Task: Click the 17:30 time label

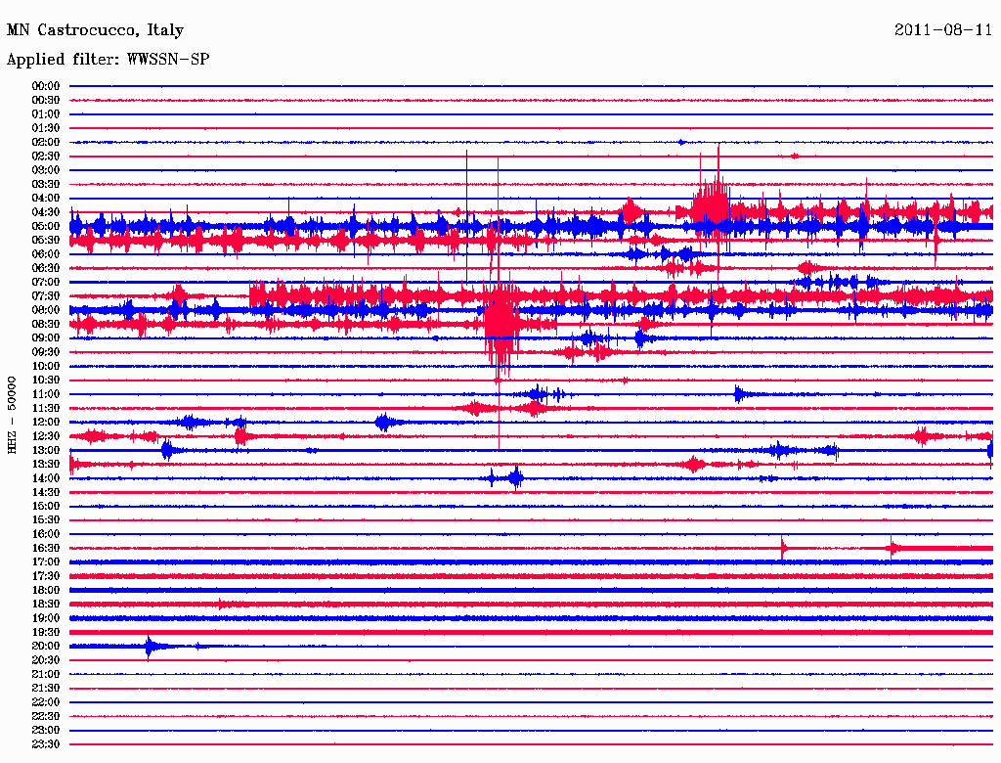Action: [46, 576]
